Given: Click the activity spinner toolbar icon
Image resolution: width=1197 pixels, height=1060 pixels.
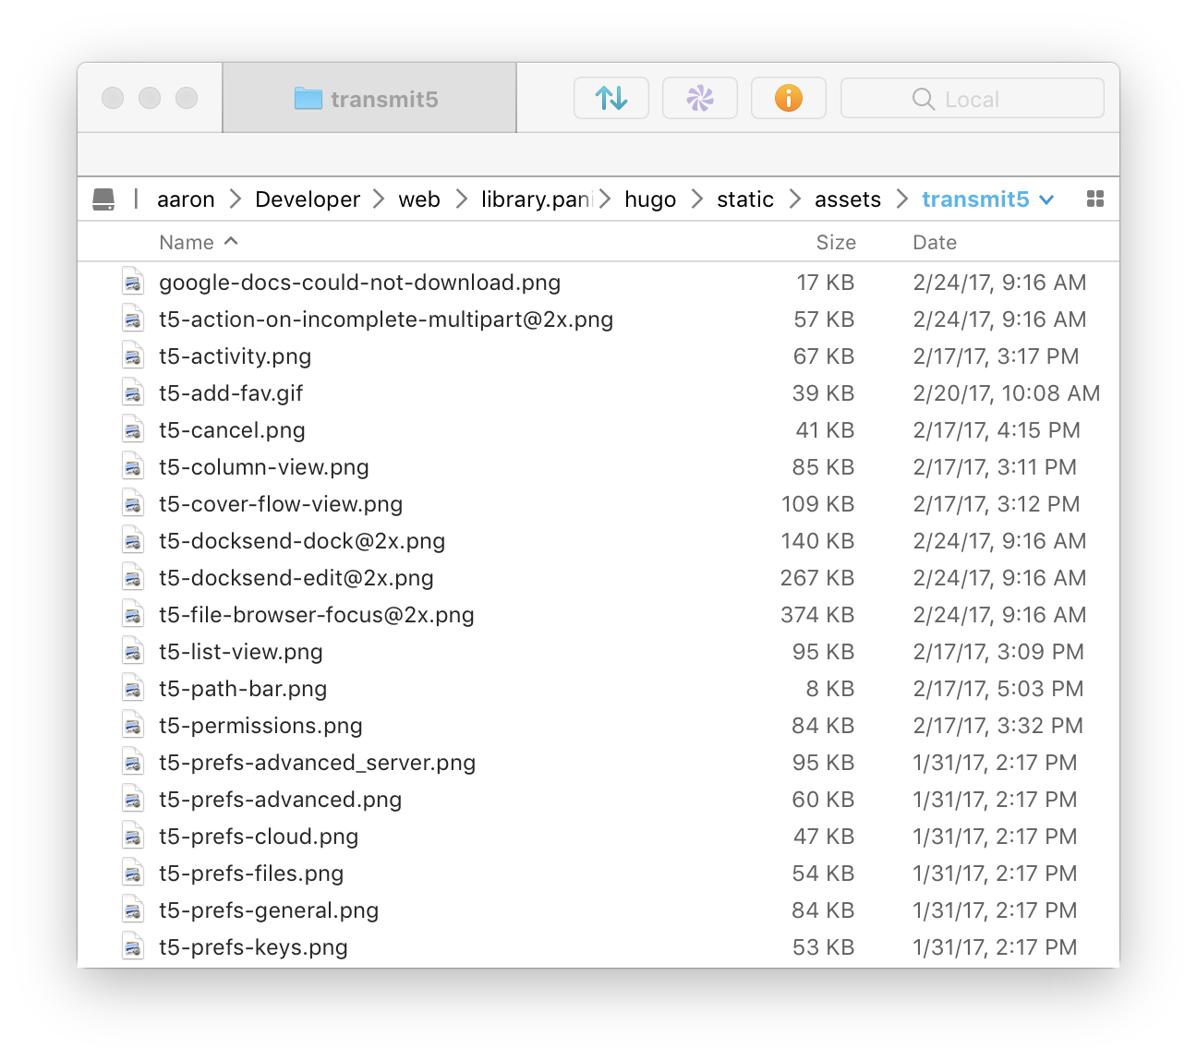Looking at the screenshot, I should coord(699,98).
